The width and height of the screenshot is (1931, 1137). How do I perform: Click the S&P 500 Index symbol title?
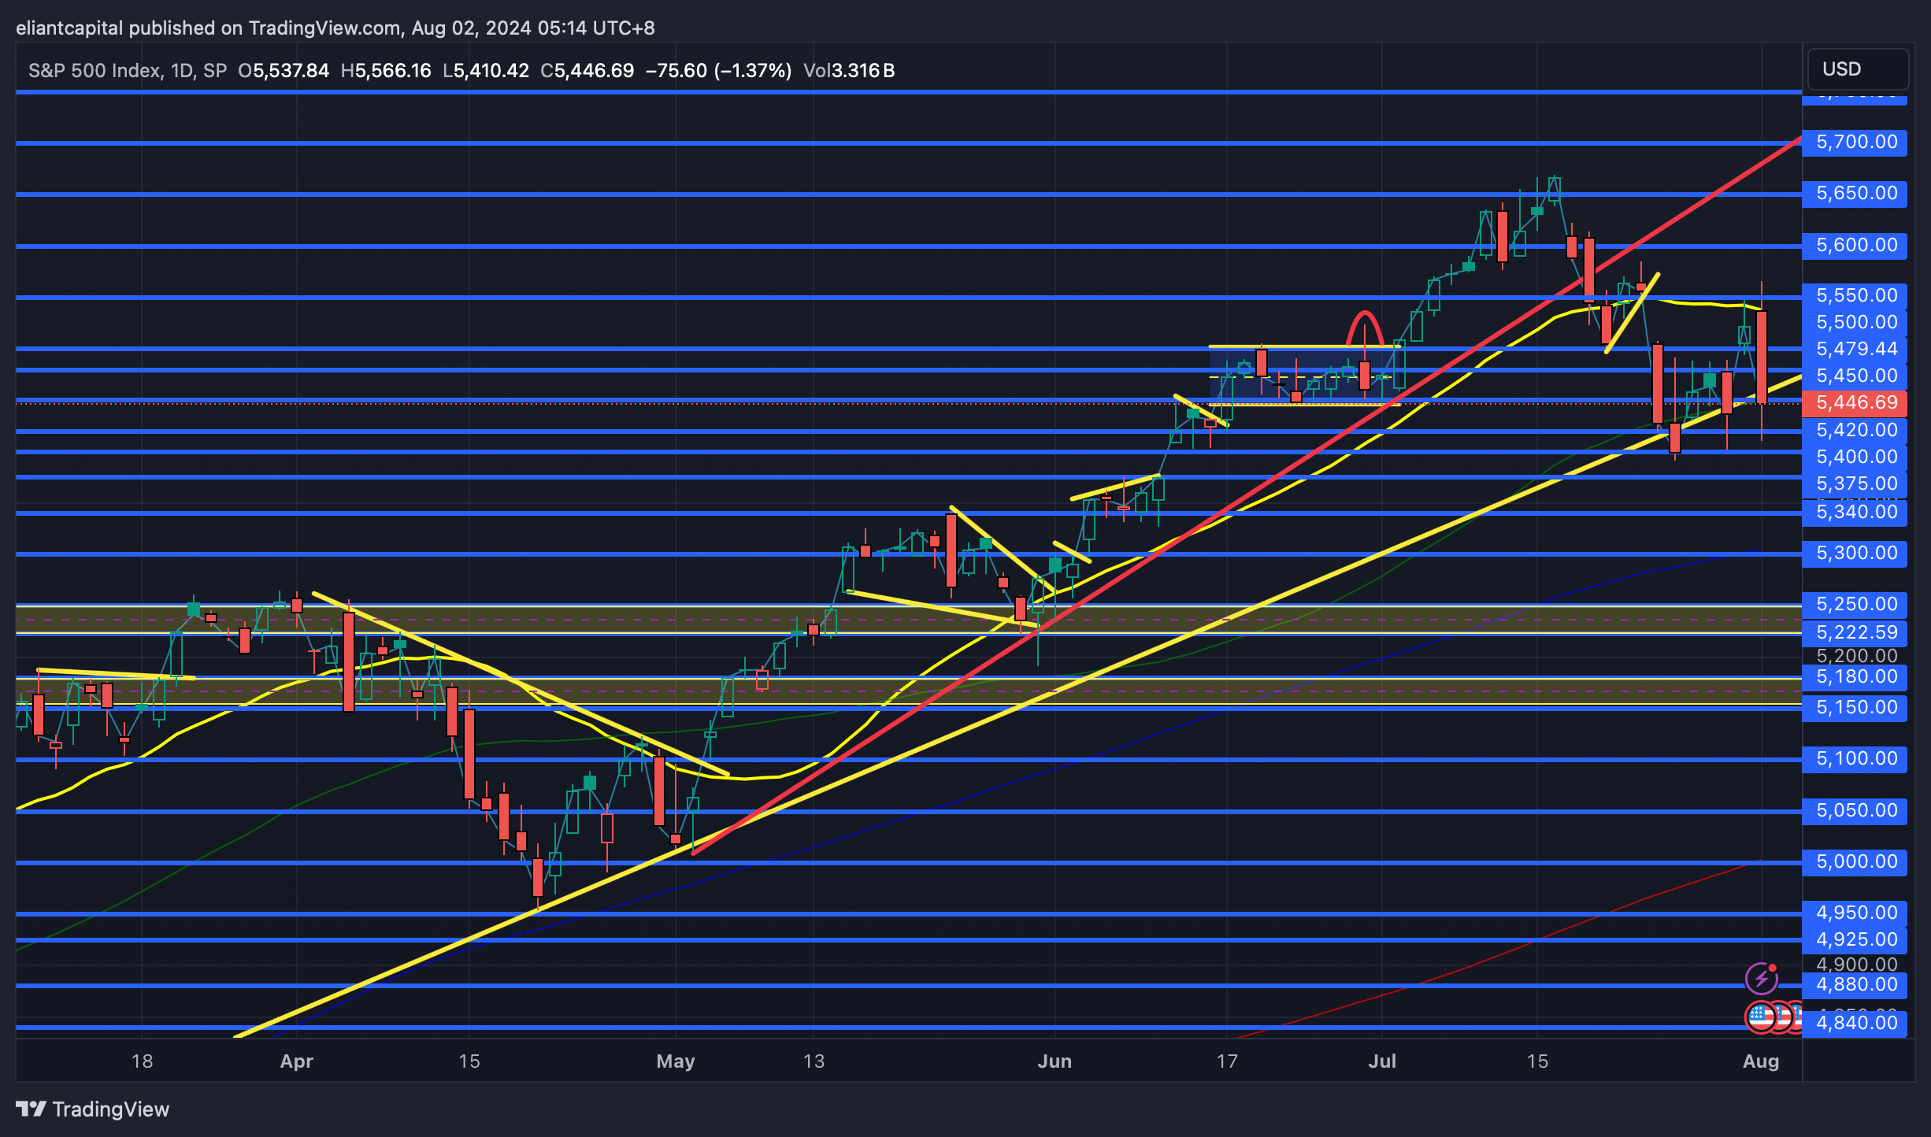click(95, 71)
